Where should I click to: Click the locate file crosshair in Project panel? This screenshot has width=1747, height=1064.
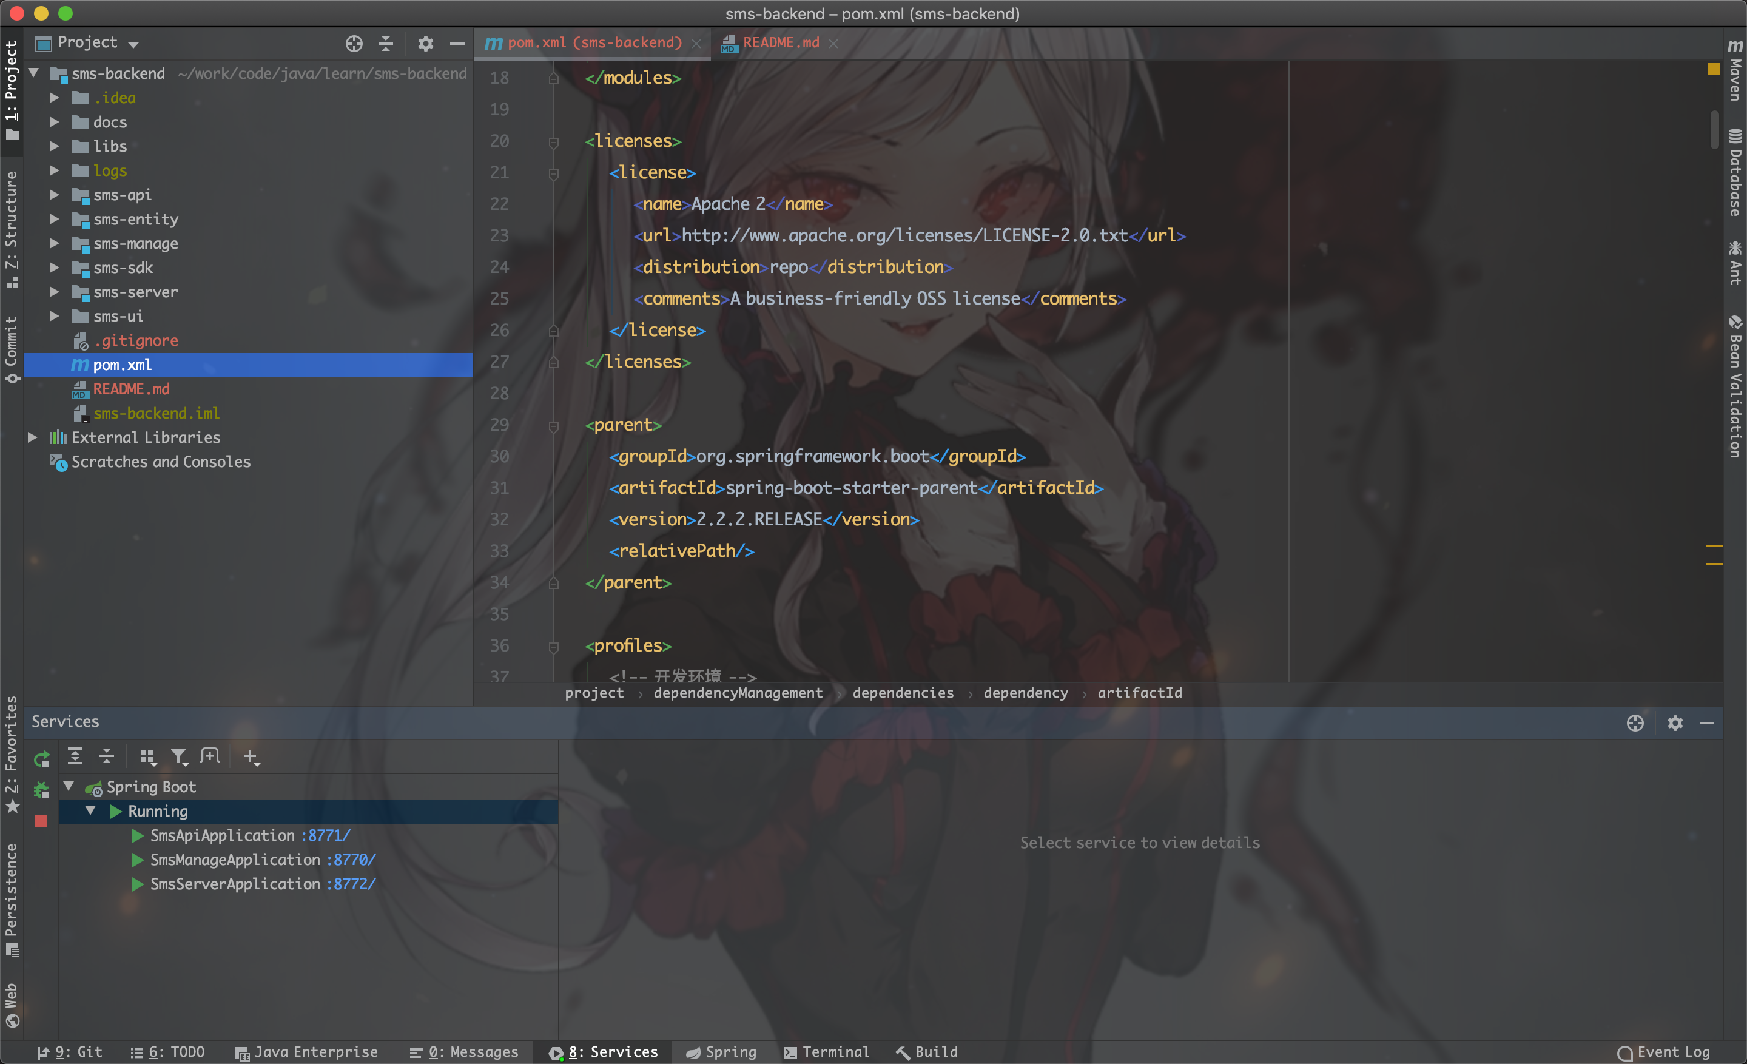(354, 44)
